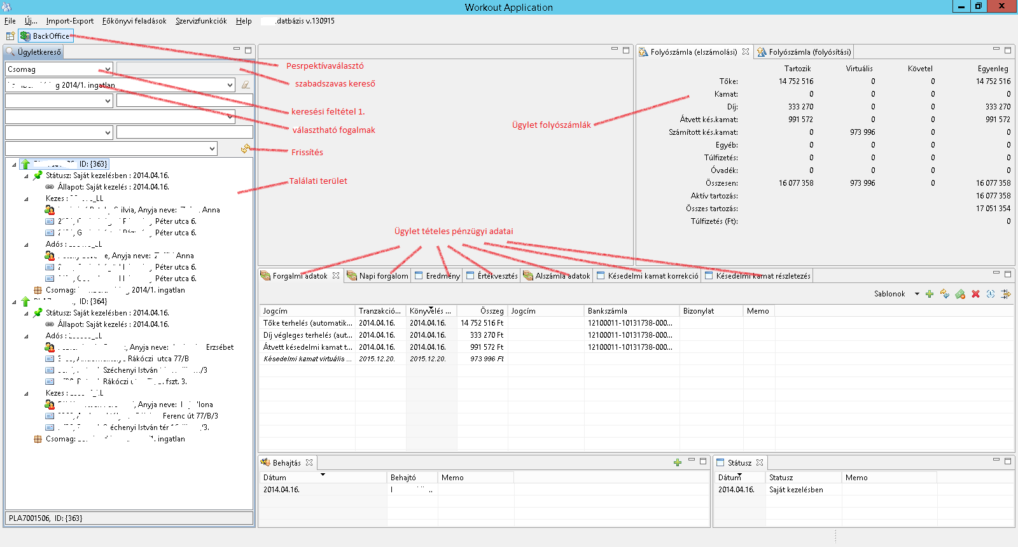Close the Forgalmi adatok tab with its X
Image resolution: width=1018 pixels, height=547 pixels.
336,275
